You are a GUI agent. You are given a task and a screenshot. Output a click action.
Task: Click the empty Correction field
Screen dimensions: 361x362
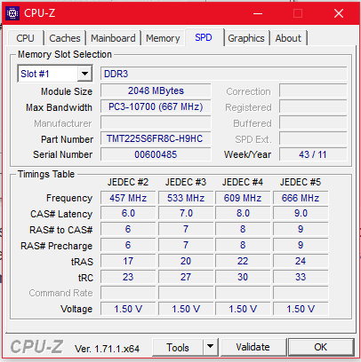313,90
